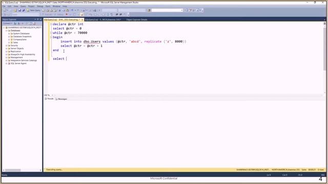Close the SQLQuery1.sql tab
The image size is (328, 184).
[x=82, y=19]
